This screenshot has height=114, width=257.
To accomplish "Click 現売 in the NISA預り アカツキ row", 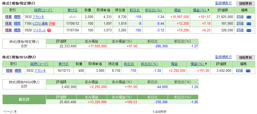I will pyautogui.click(x=18, y=71).
